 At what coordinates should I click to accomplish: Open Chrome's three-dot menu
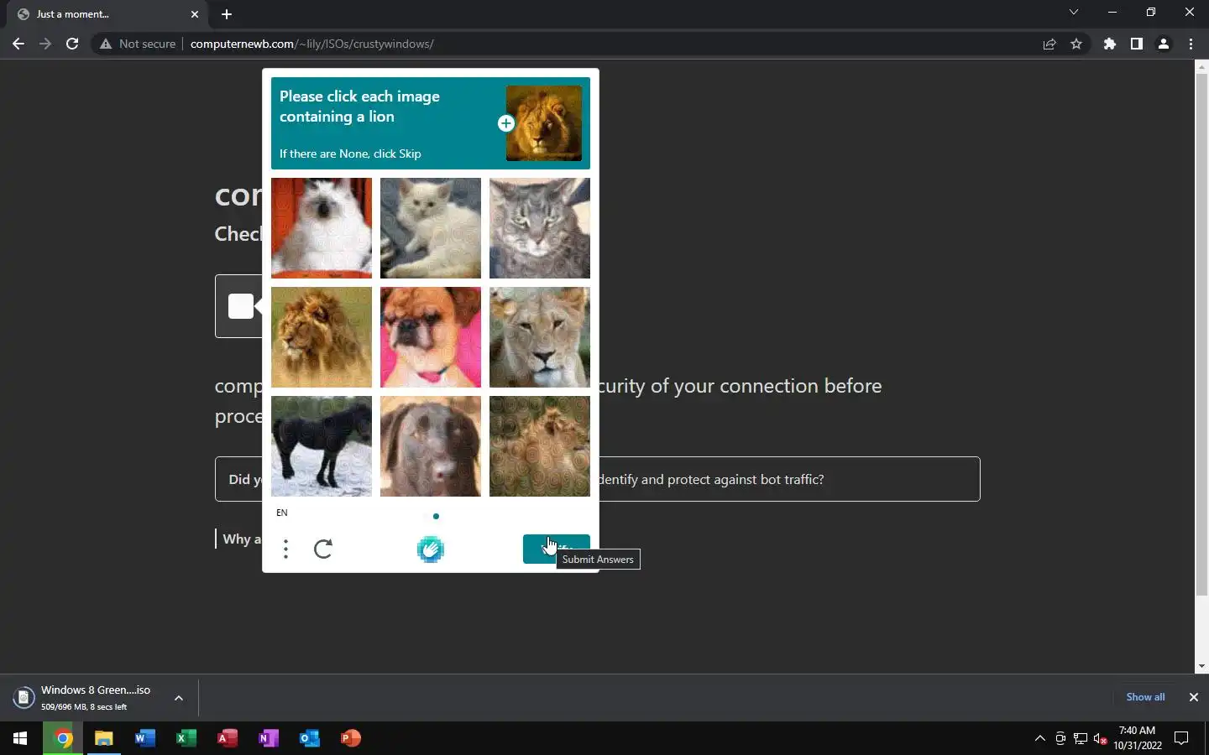1191,44
